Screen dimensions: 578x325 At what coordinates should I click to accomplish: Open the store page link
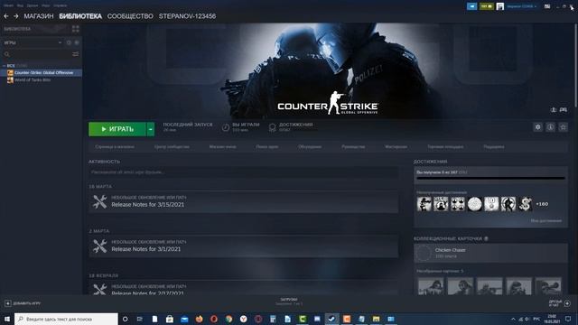tap(115, 146)
